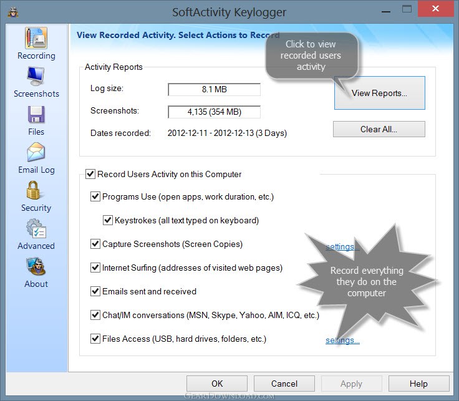Uncheck Emails sent and received
459x401 pixels.
click(x=95, y=291)
